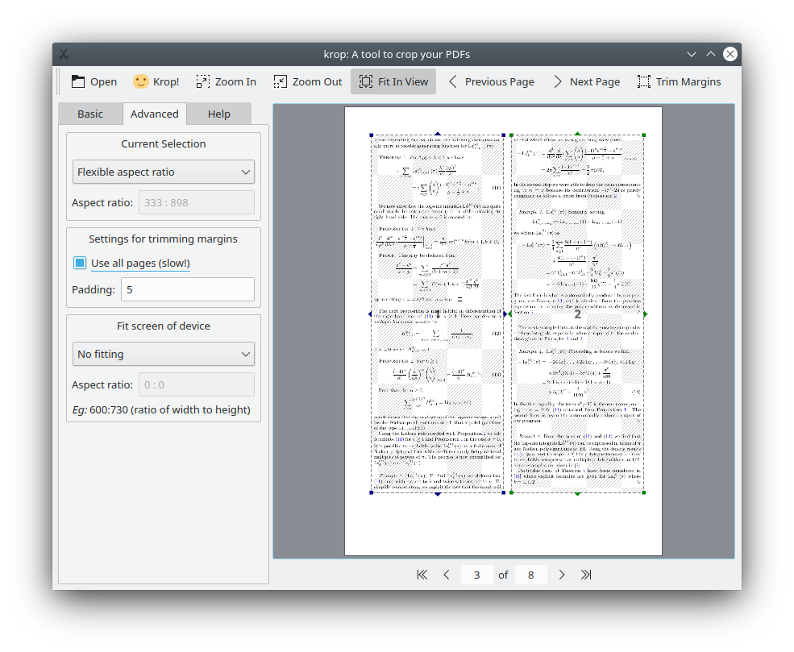Open the Help tab
Image resolution: width=794 pixels, height=652 pixels.
click(x=218, y=114)
